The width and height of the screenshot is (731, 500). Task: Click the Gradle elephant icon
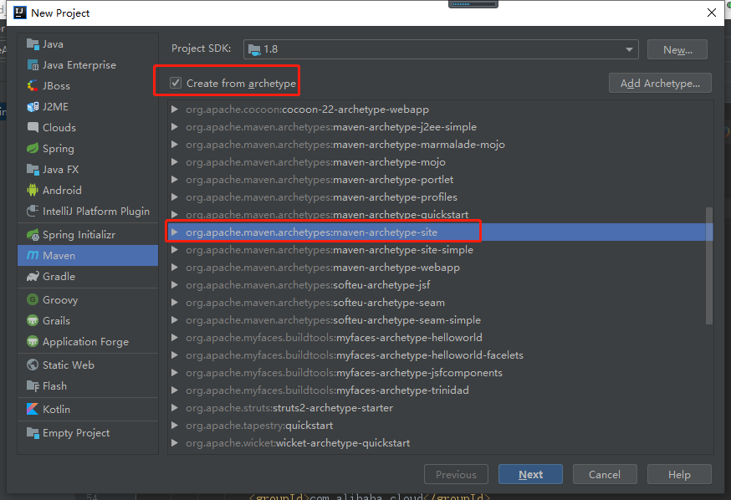33,276
